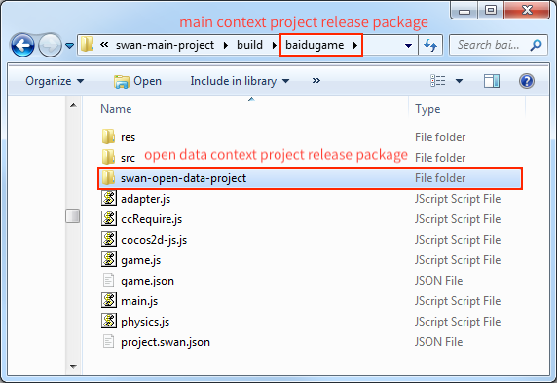Click the change view icon
The height and width of the screenshot is (383, 557).
pyautogui.click(x=437, y=81)
